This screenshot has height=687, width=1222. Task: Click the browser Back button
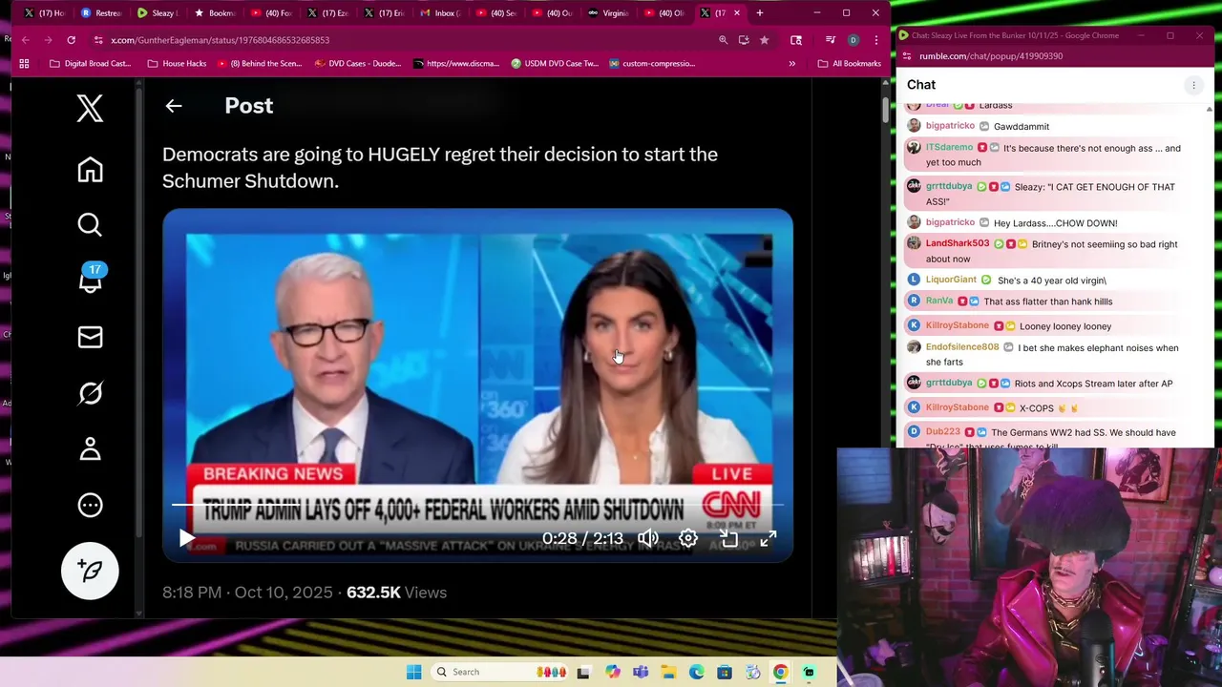26,40
